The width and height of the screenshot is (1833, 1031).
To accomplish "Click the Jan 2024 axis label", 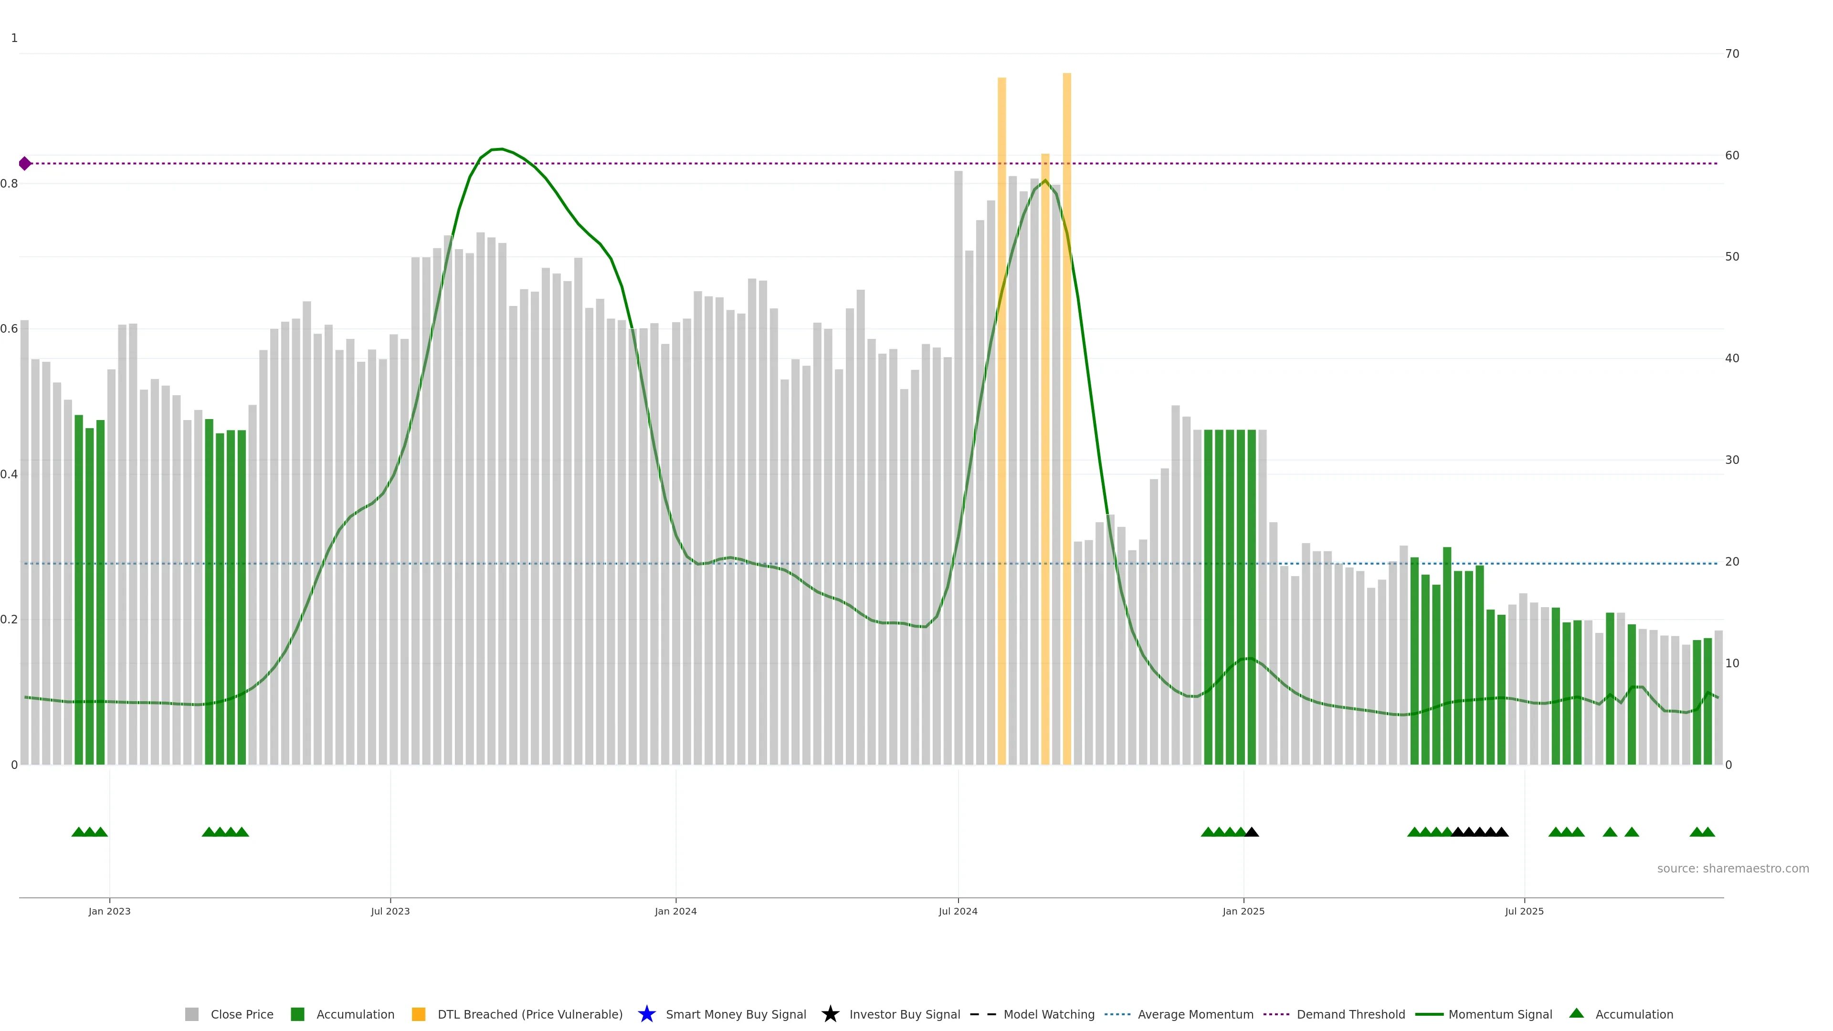I will tap(675, 911).
